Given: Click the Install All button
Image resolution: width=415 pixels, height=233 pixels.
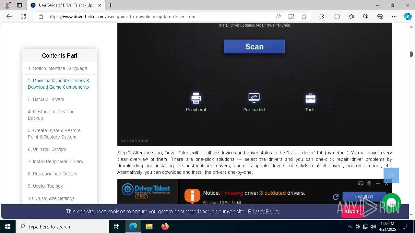Looking at the screenshot, I should pyautogui.click(x=364, y=197).
